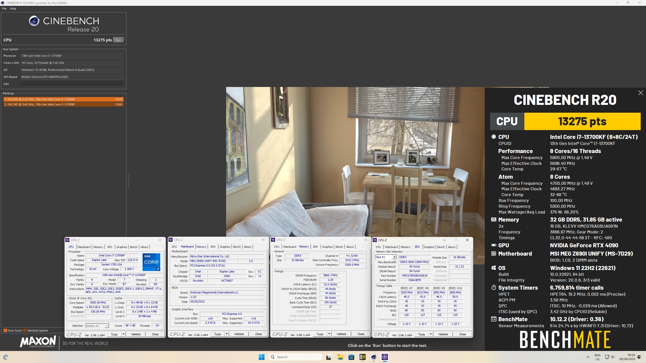Screen dimensions: 646x363
Task: Switch to CPU-Z via its taskbar icon
Action: coord(385,357)
